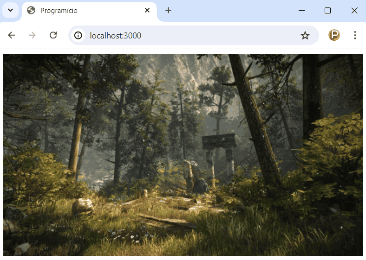Viewport: 366px width, 260px height.
Task: View site information icon
Action: (78, 35)
